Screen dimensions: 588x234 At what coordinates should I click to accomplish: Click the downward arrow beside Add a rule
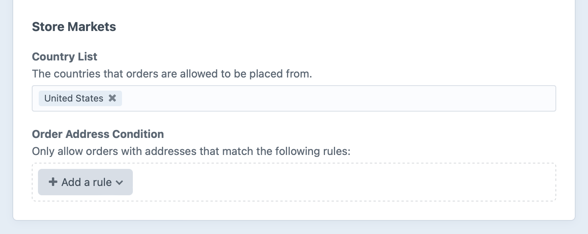pos(120,182)
